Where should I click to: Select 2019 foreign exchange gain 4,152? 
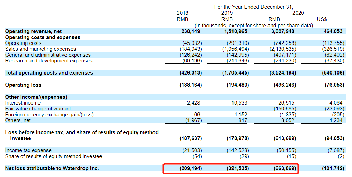[240, 115]
